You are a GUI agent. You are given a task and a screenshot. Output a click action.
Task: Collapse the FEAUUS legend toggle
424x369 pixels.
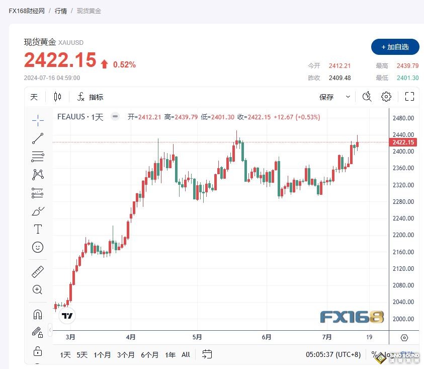(115, 117)
